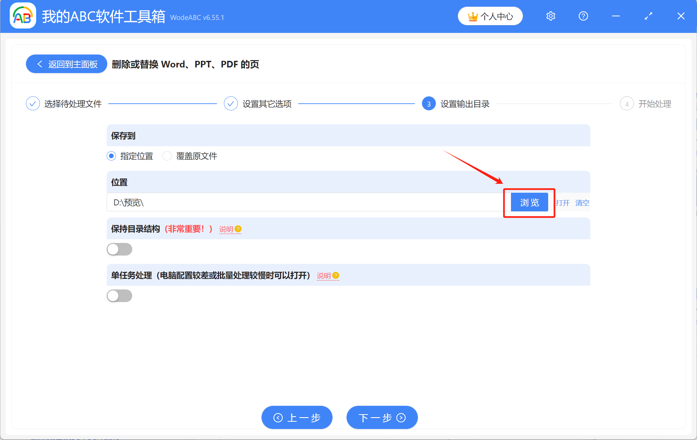Screen dimensions: 697x440
Task: Click the 说明 help icon beside 单任务处理
Action: coord(336,275)
